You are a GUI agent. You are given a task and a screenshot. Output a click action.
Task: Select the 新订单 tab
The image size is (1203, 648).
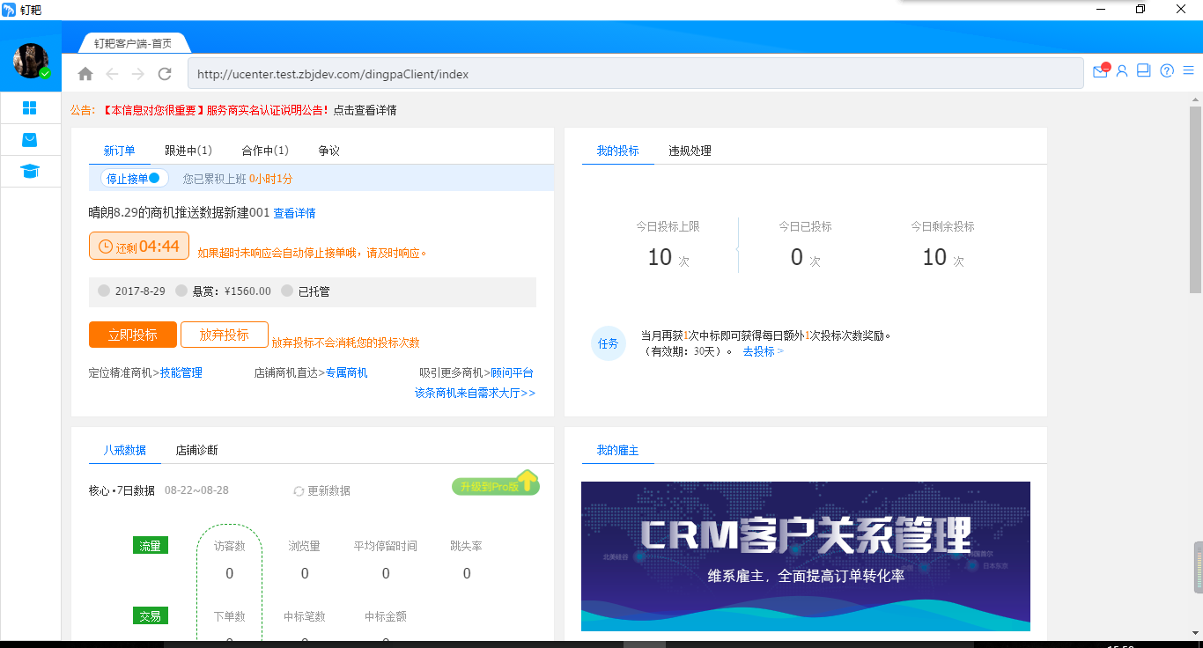point(119,151)
